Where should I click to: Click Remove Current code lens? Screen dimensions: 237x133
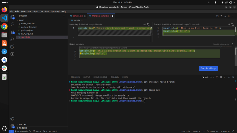tap(120, 48)
